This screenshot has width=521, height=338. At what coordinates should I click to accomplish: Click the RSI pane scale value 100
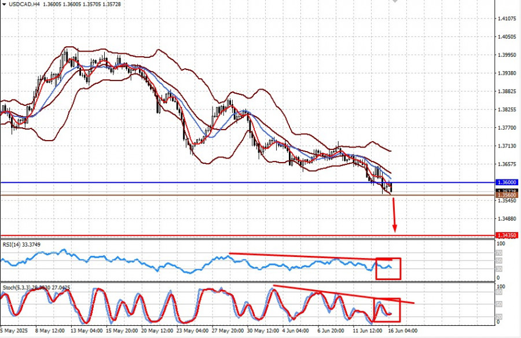pos(500,244)
